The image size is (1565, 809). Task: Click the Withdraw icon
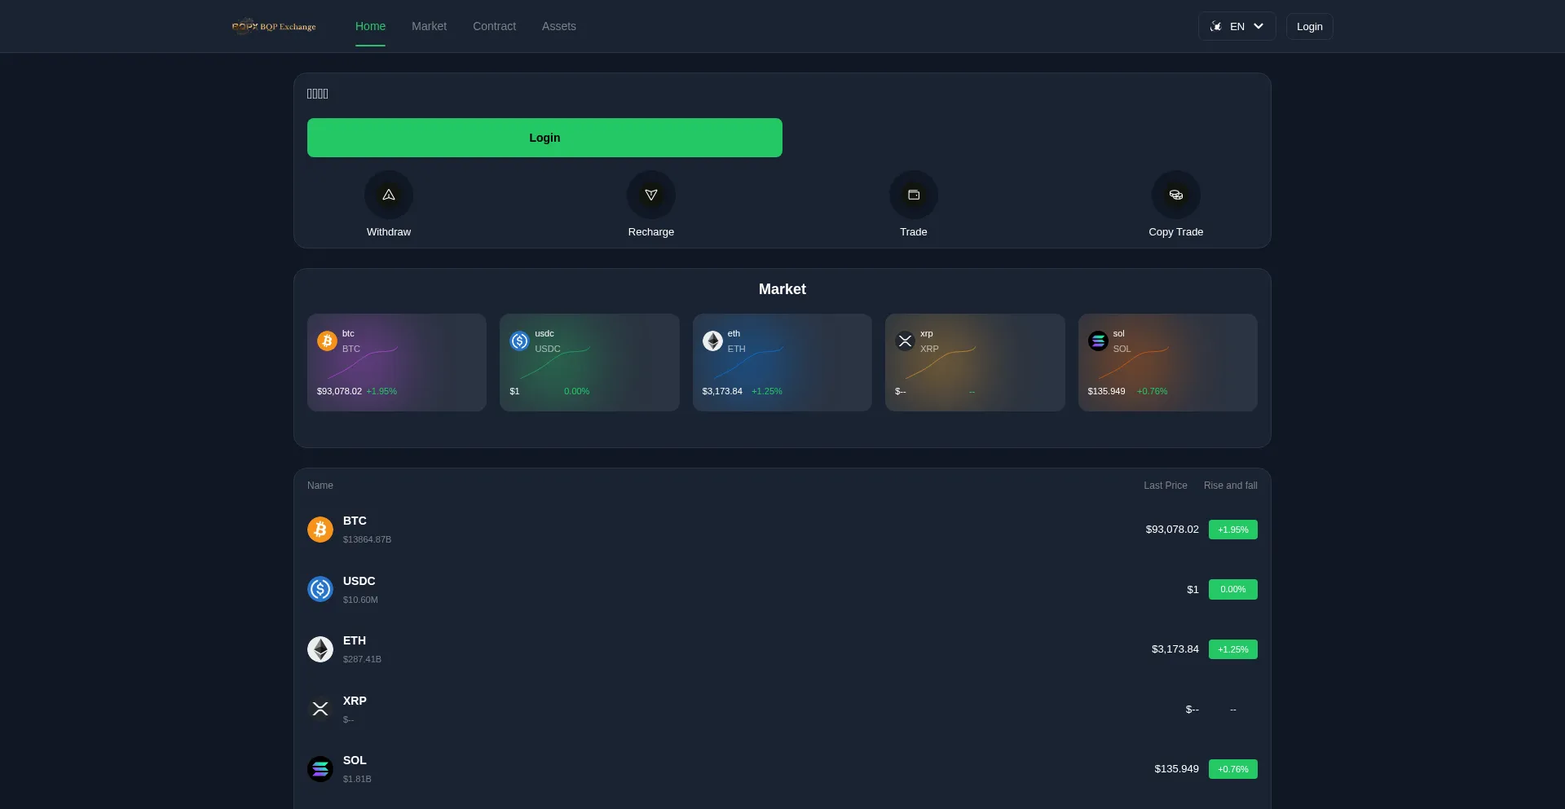click(x=388, y=195)
